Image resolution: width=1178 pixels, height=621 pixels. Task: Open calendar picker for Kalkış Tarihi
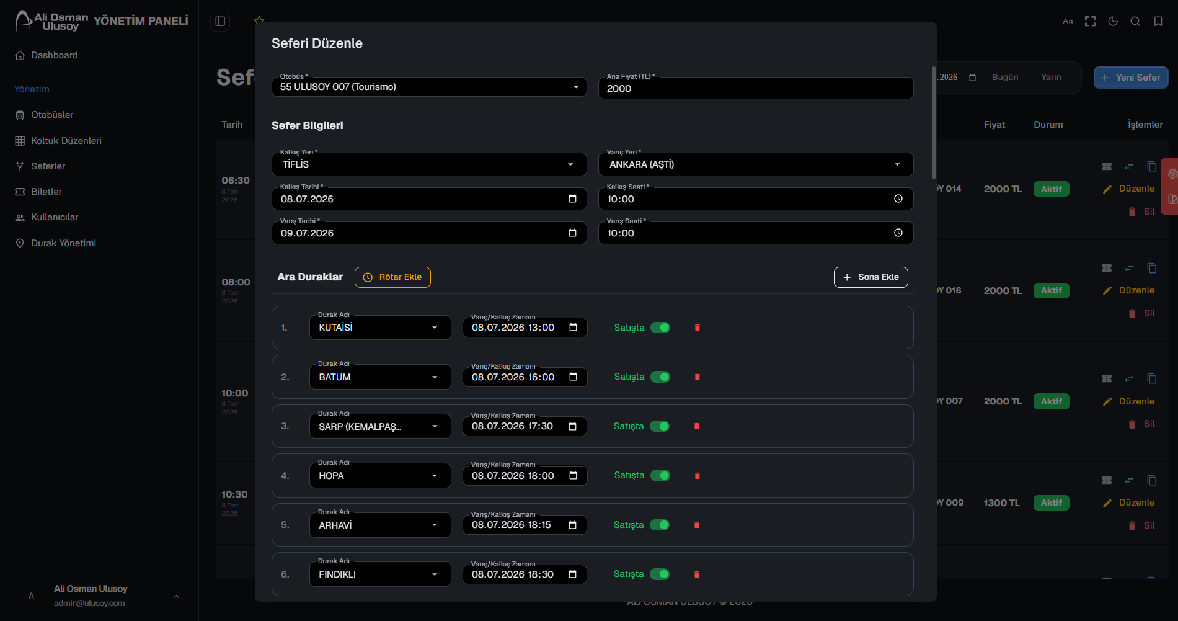pyautogui.click(x=572, y=199)
